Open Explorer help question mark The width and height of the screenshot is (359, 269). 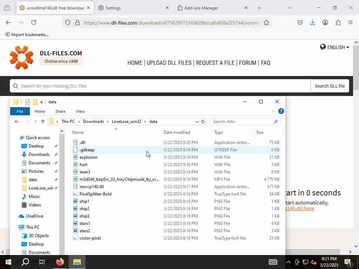click(x=281, y=111)
